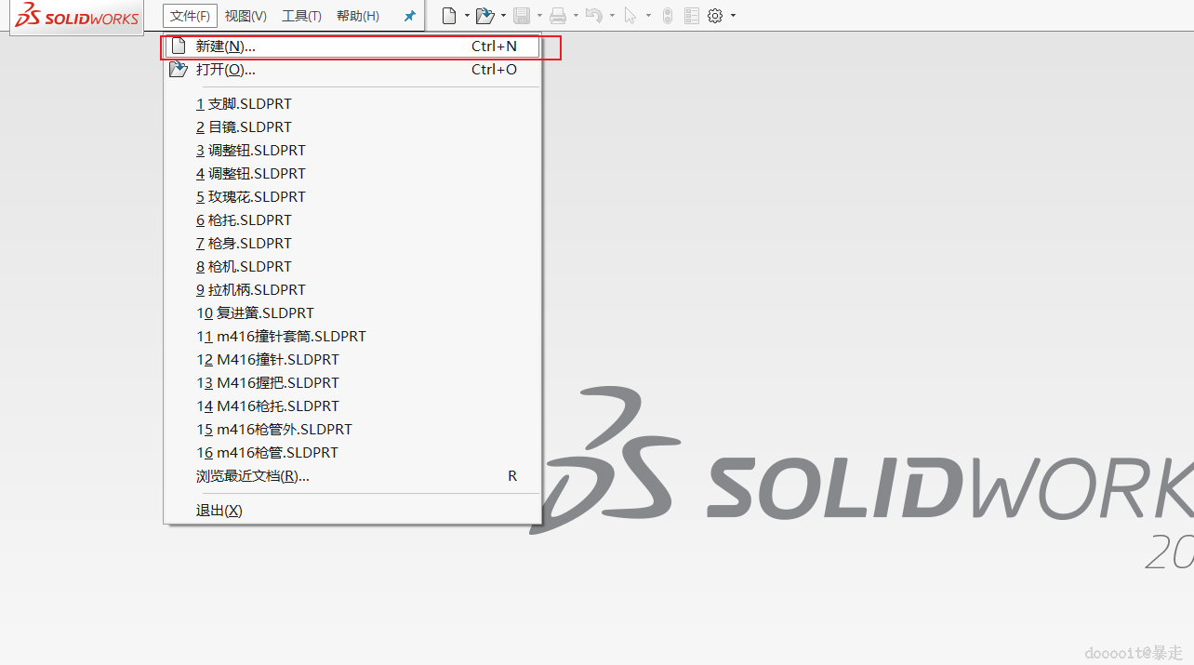Select 浏览最近文档(R)... menu entry
The image size is (1194, 665).
click(x=352, y=476)
